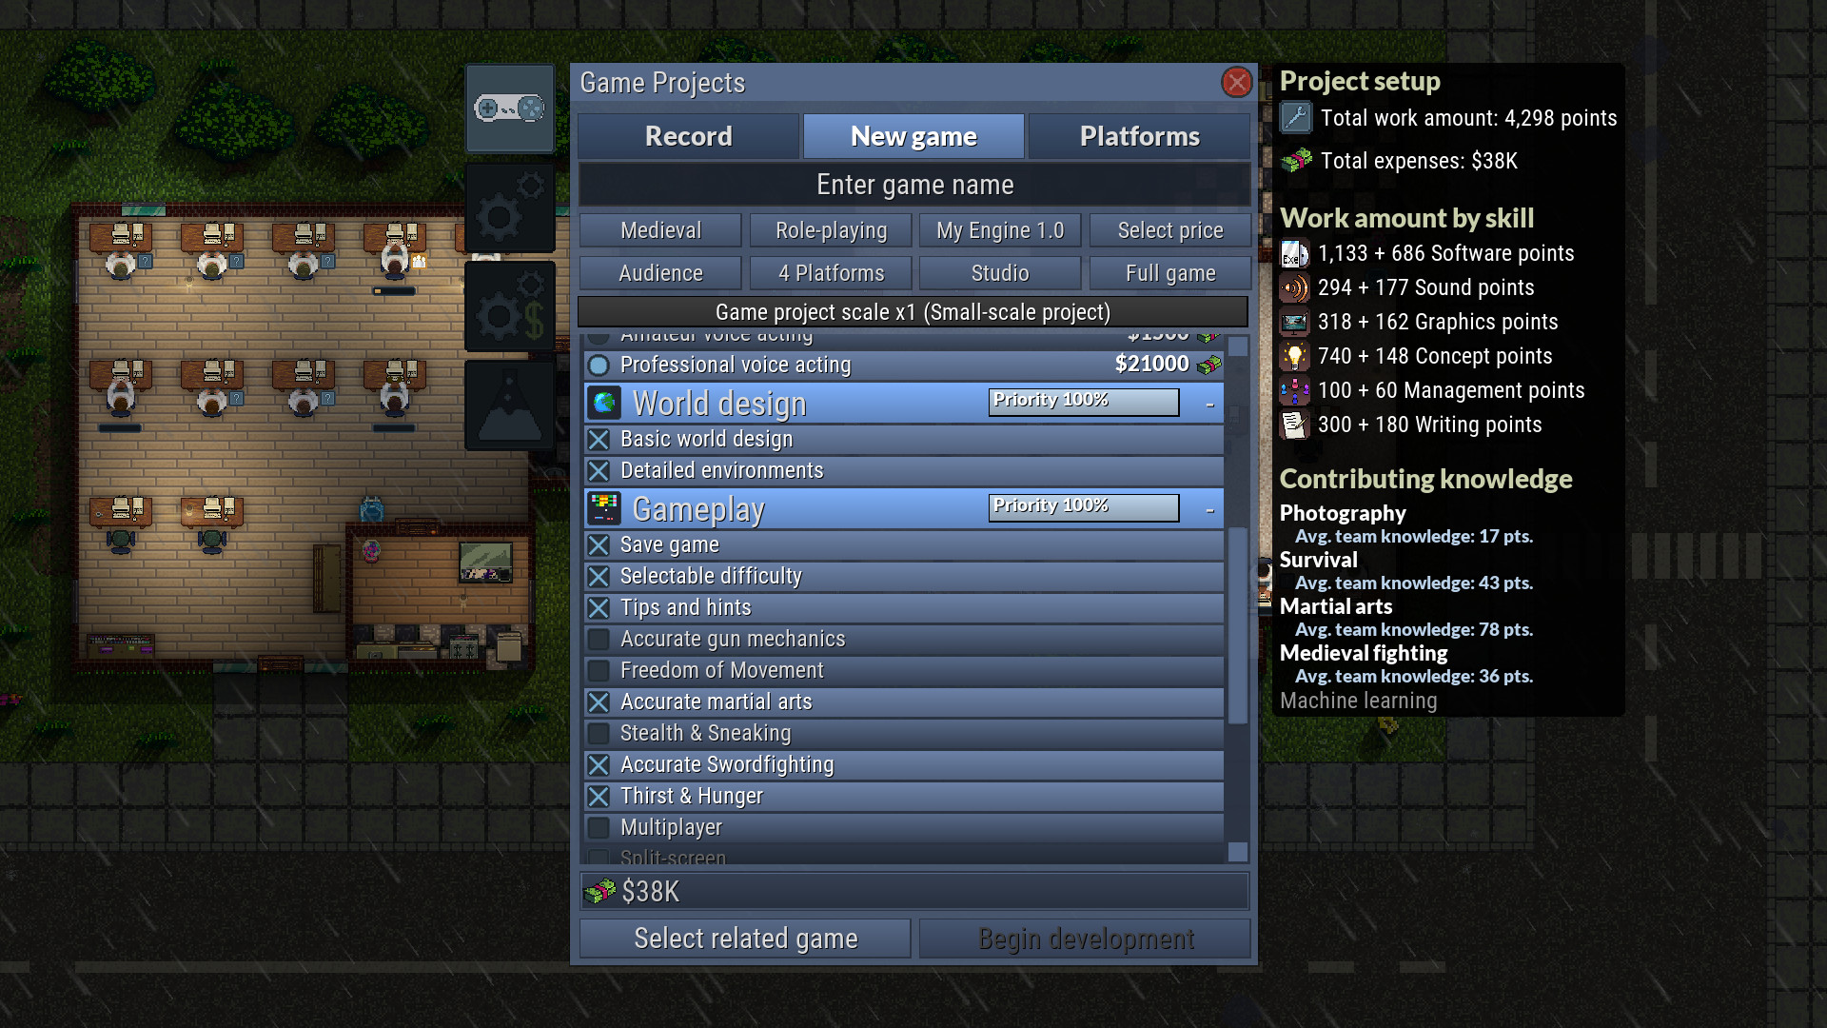Click the Writing points skill icon
1827x1028 pixels.
click(1298, 425)
